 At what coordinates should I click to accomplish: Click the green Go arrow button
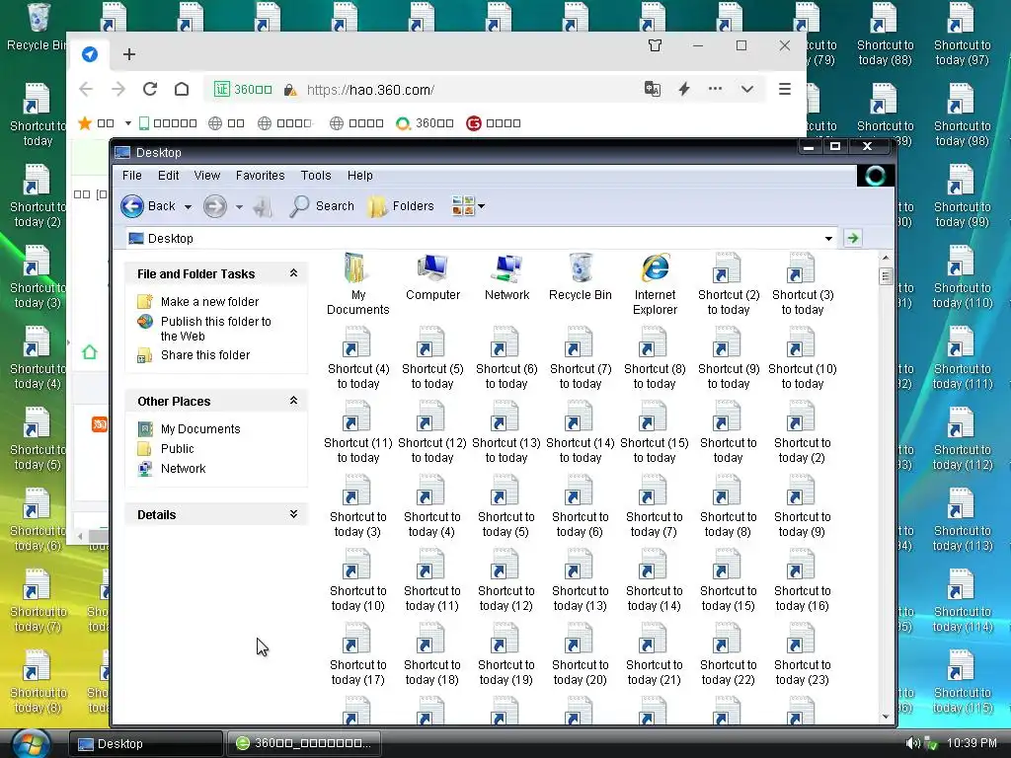tap(852, 238)
